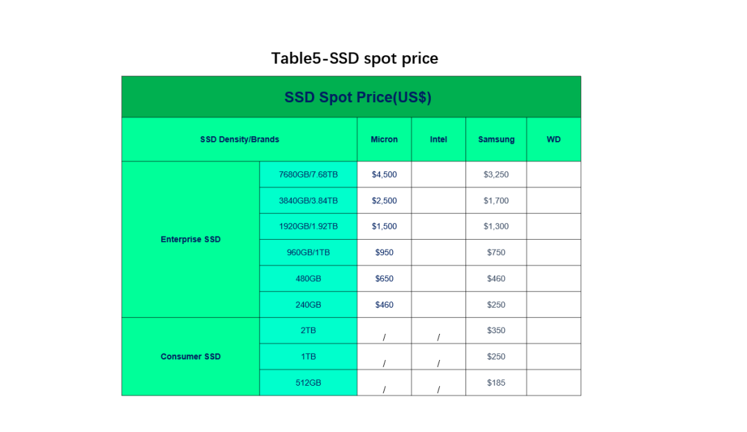The image size is (747, 432).
Task: Select the 7680GB/7.68TB density cell
Action: tap(308, 174)
